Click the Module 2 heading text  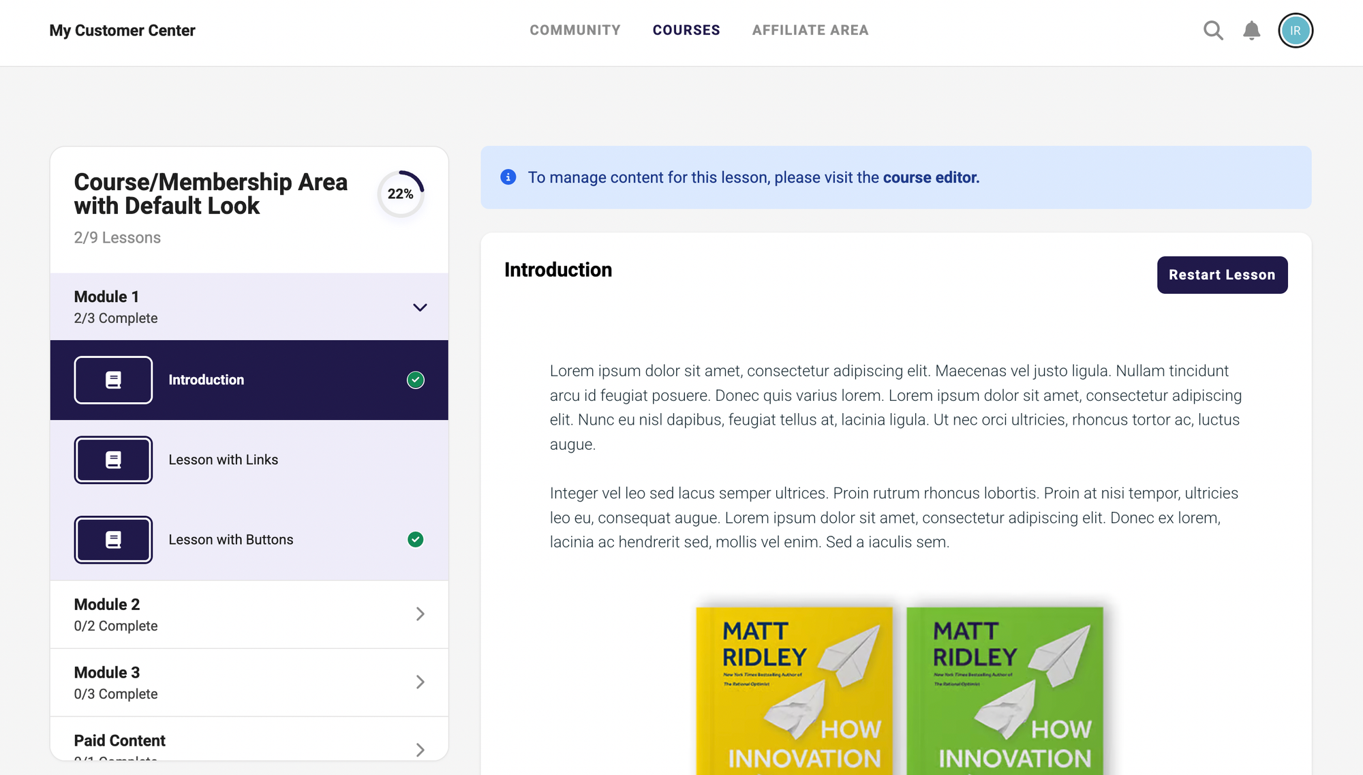click(107, 605)
